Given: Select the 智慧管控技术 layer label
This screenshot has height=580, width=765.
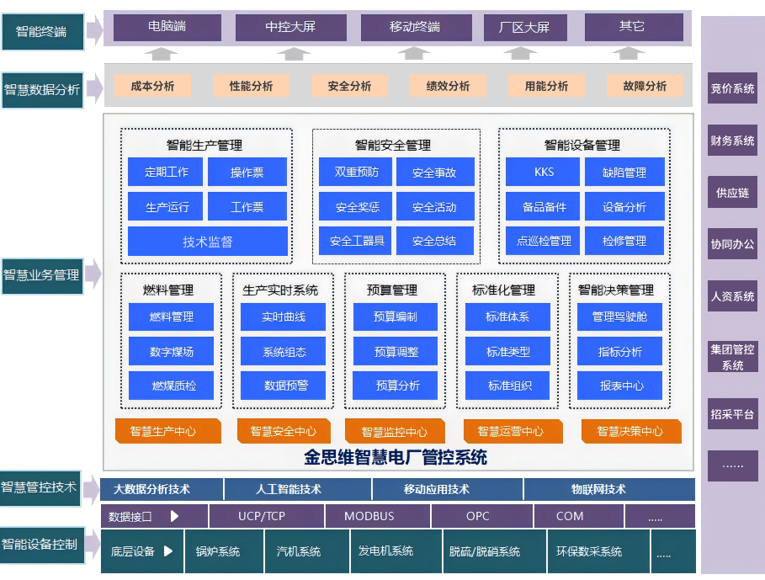Looking at the screenshot, I should point(40,487).
